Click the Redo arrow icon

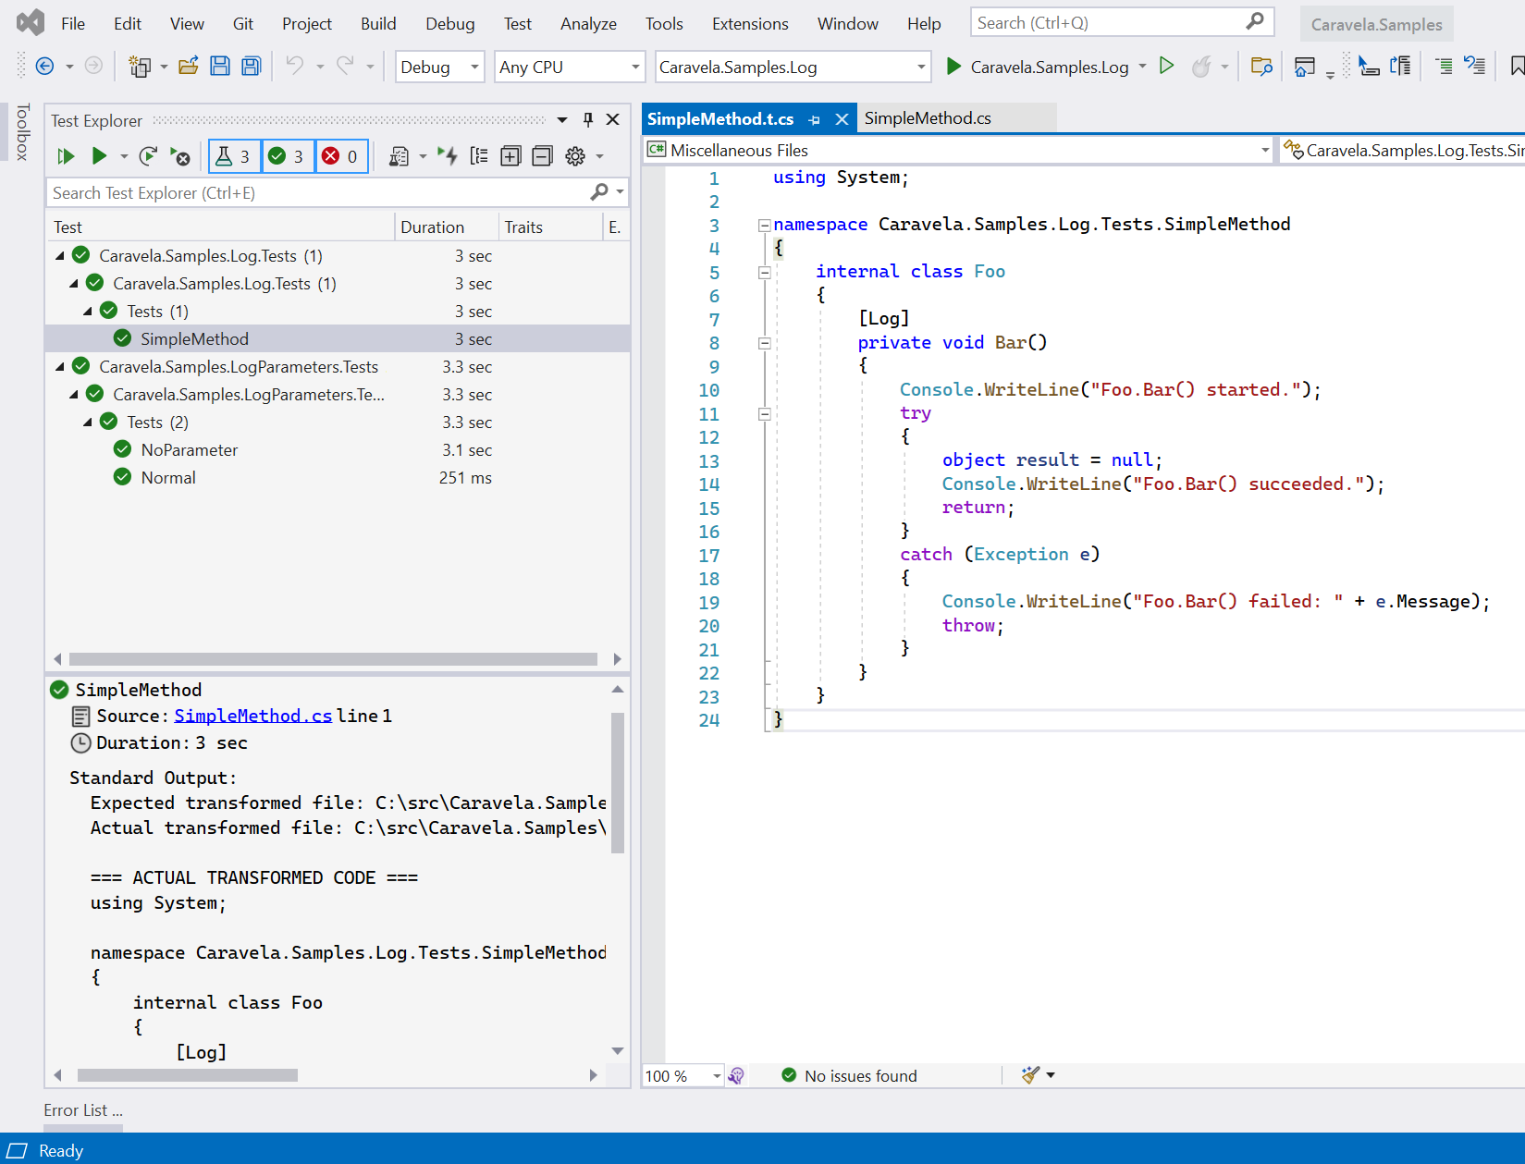click(x=345, y=67)
